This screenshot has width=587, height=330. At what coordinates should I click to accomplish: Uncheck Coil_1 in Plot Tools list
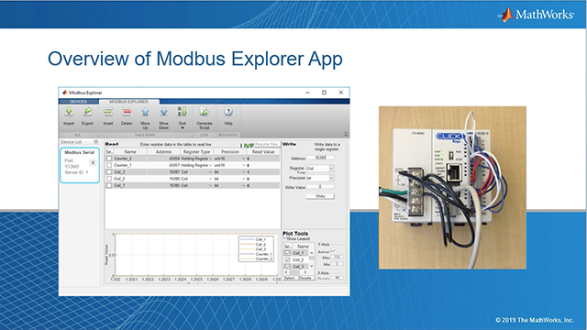pos(287,253)
